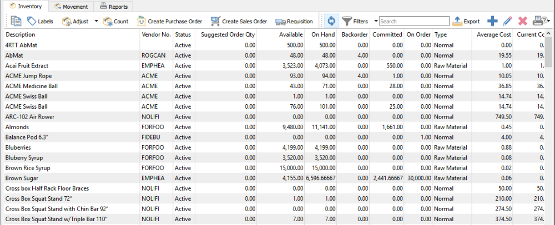Click Average Cost value 749.50
This screenshot has width=555, height=225.
504,117
